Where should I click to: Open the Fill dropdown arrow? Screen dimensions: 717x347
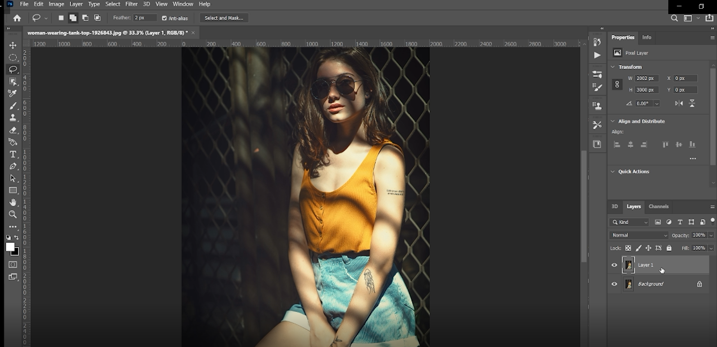[711, 248]
